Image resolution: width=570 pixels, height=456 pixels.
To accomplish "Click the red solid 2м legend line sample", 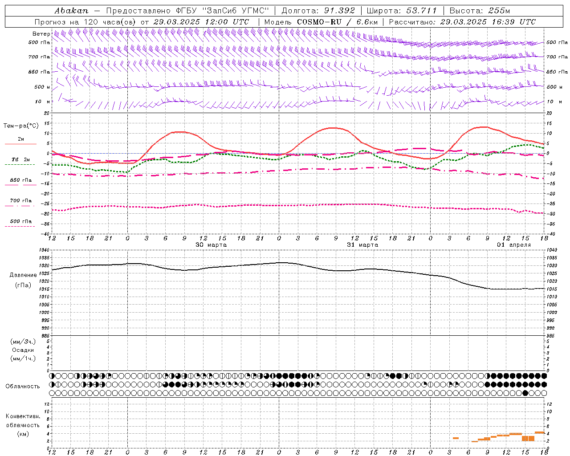I will tap(20, 144).
